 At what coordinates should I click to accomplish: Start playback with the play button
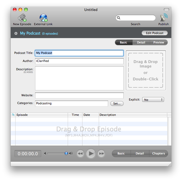(91, 154)
